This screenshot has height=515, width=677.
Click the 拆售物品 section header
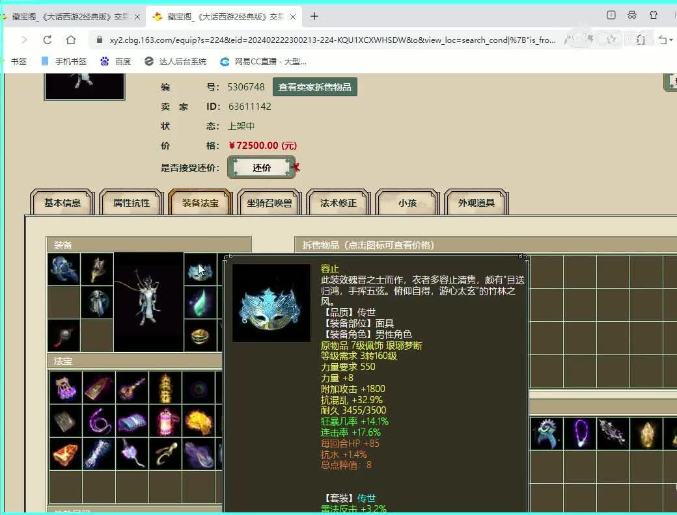486,245
